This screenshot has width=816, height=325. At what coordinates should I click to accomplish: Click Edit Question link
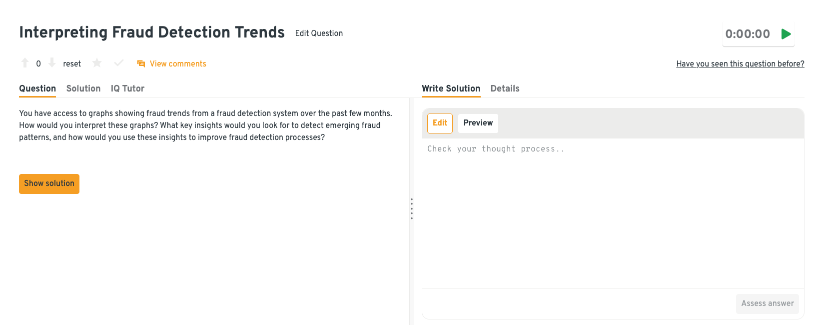tap(319, 33)
